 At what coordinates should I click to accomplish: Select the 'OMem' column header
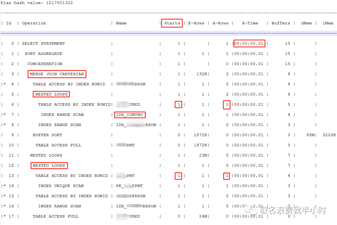point(306,23)
